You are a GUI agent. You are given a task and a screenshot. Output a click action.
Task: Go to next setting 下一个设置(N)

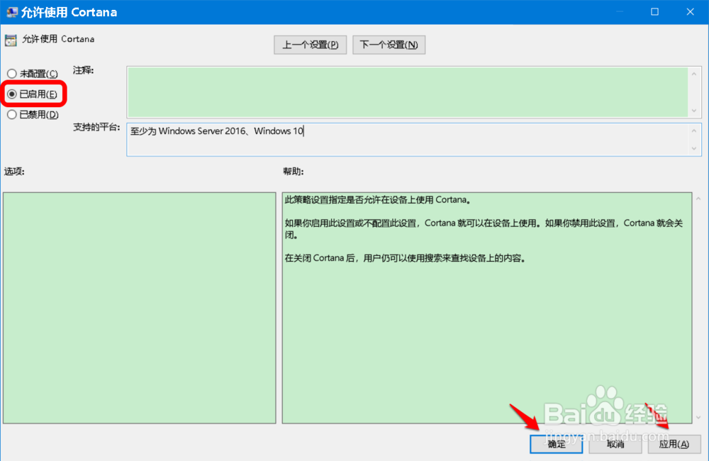click(x=389, y=45)
